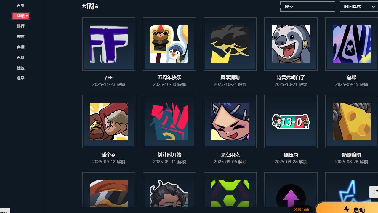Viewport: 378px width, 213px height.
Task: Click the 区服互通 label button
Action: tap(301, 209)
